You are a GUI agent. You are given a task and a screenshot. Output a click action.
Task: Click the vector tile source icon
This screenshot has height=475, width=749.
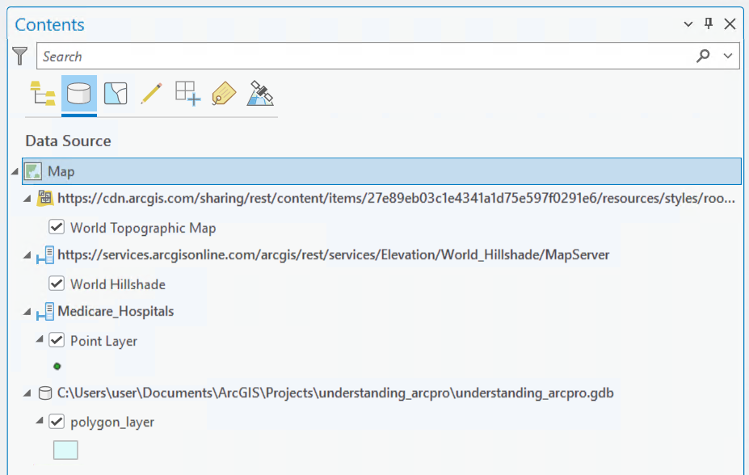(x=45, y=198)
